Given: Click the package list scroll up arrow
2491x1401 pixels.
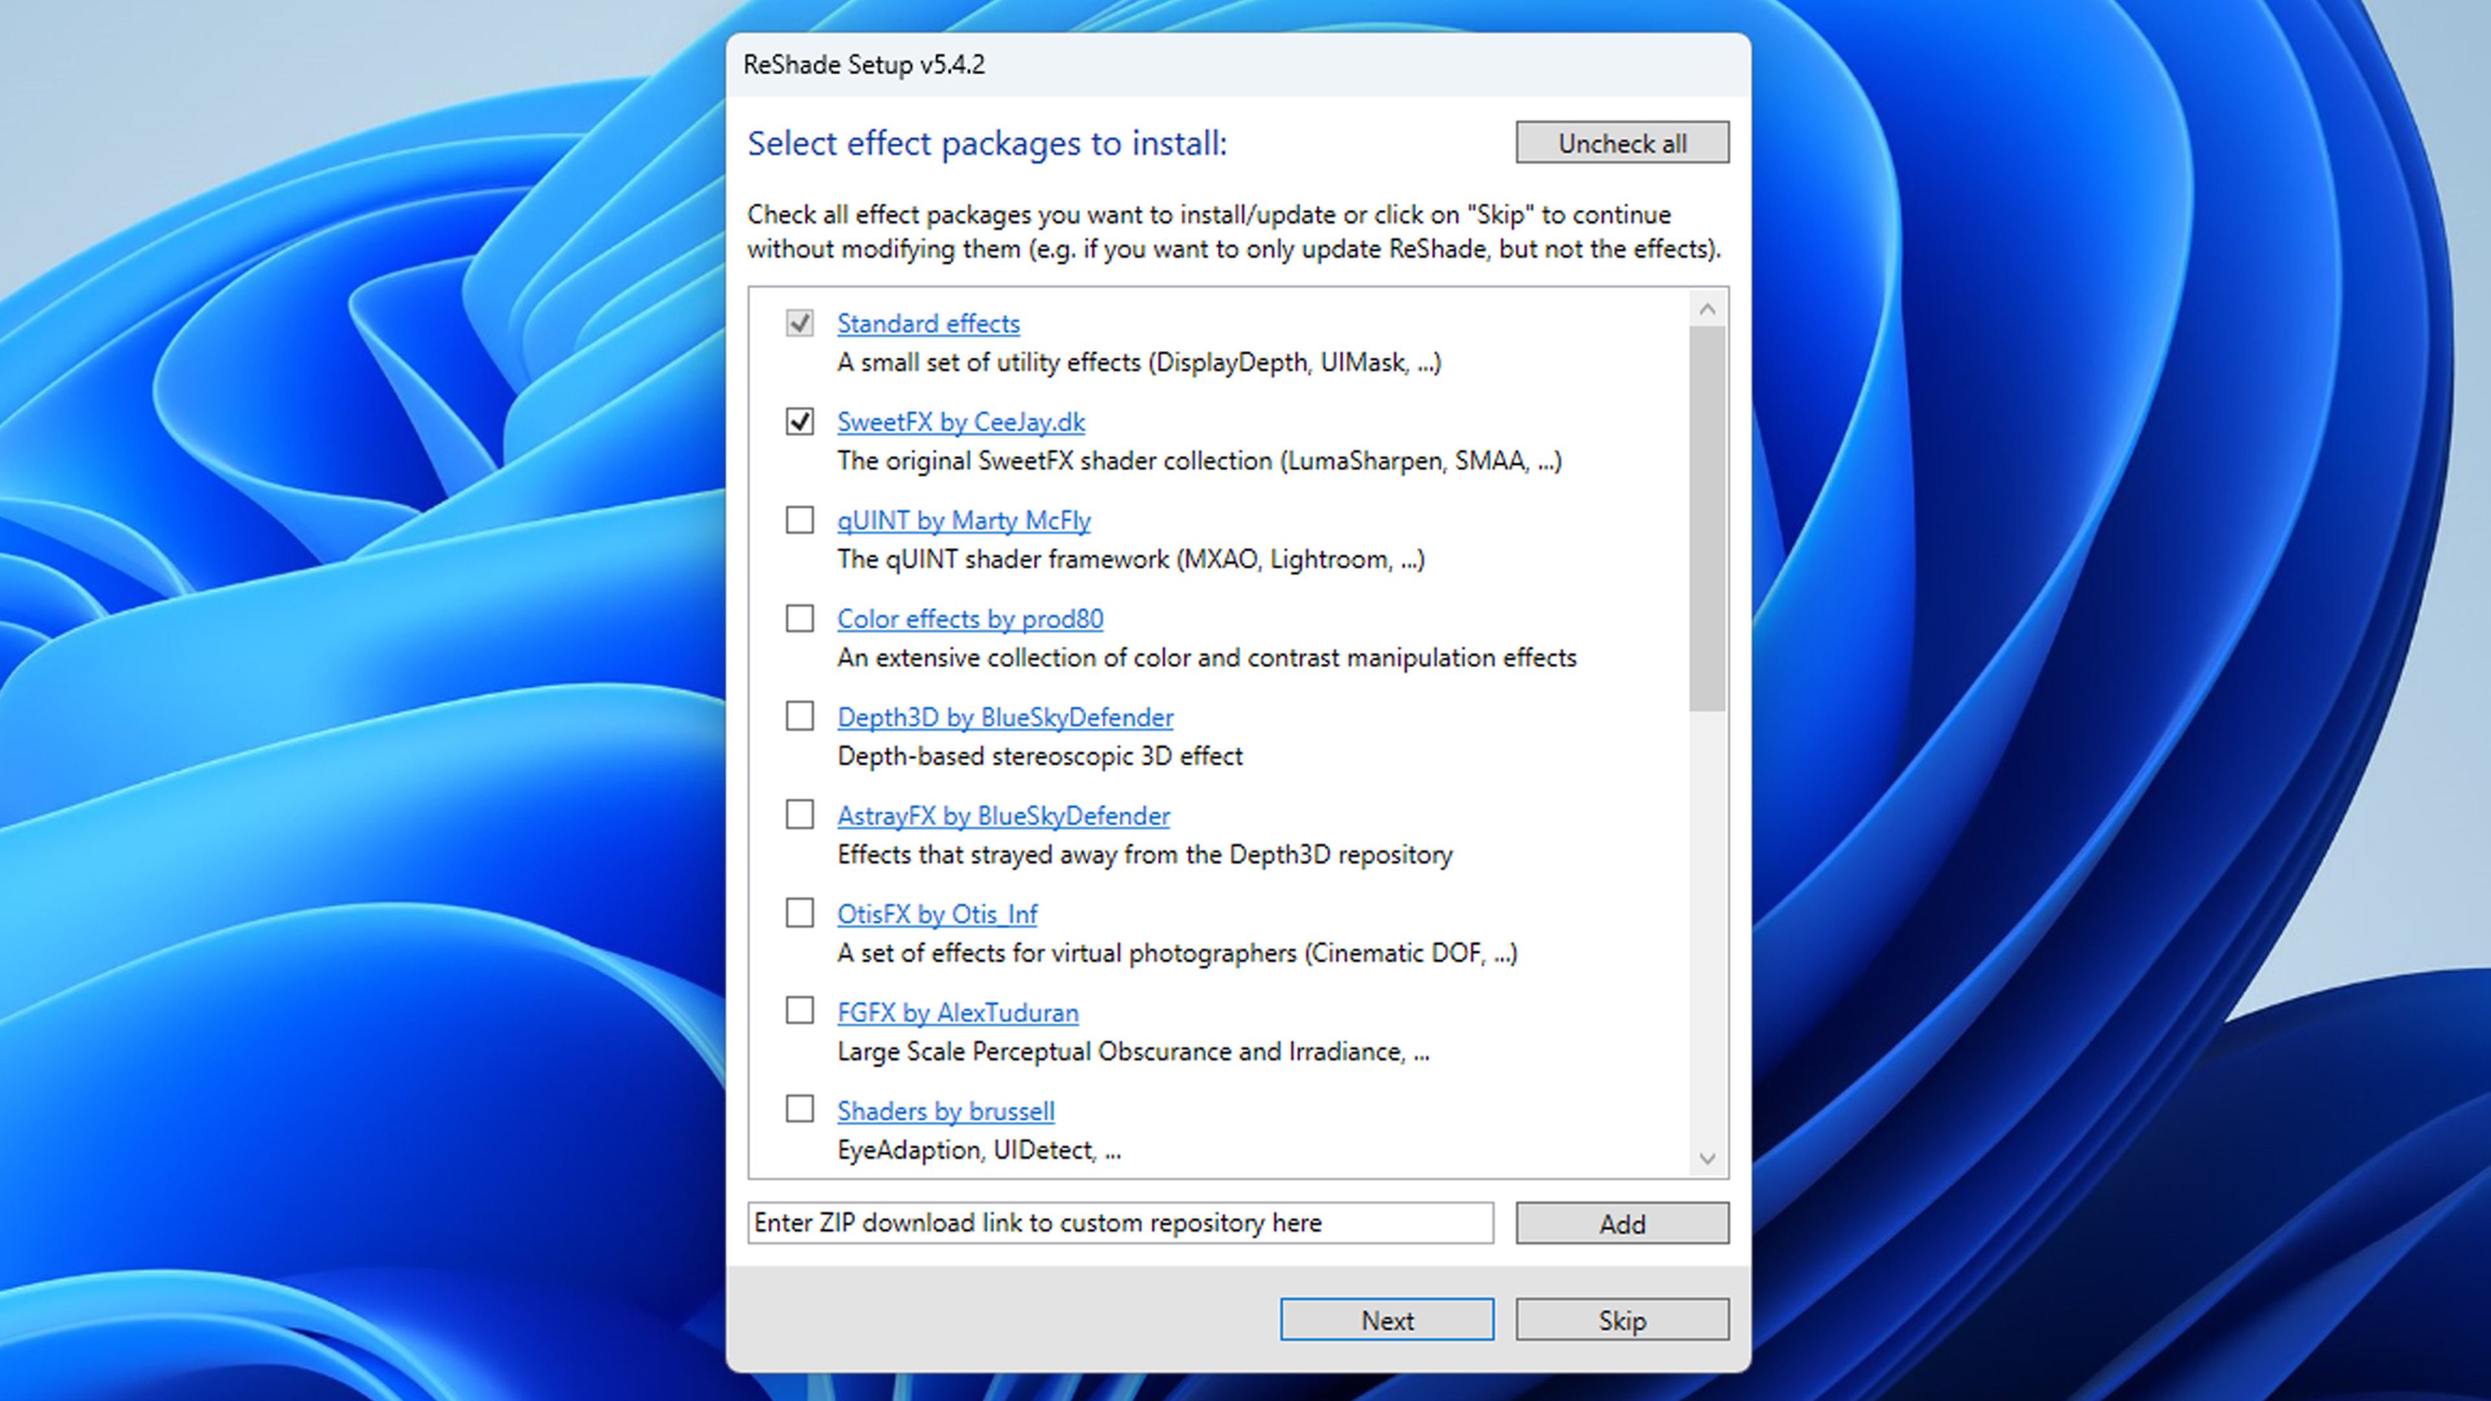Looking at the screenshot, I should (1707, 309).
